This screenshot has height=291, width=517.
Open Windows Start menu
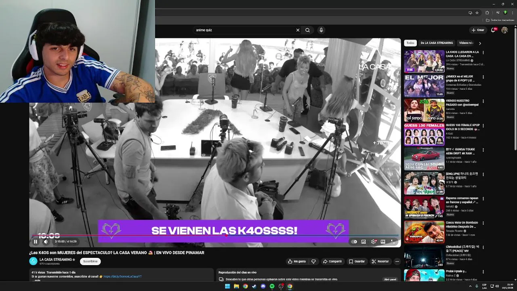pos(227,286)
